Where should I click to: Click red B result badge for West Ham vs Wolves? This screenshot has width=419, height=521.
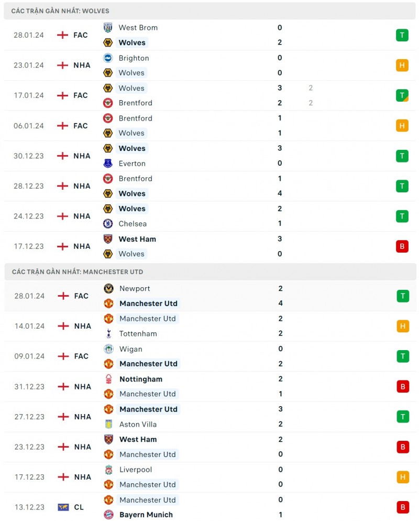402,246
